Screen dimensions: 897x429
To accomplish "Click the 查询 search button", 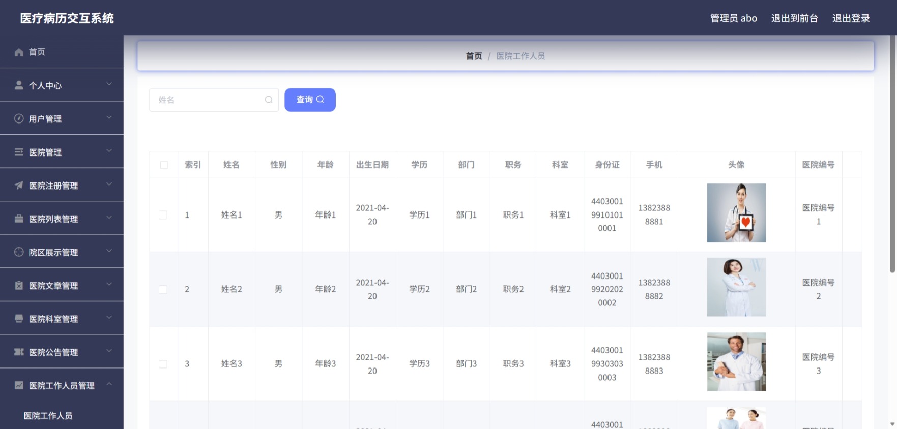I will (x=310, y=100).
